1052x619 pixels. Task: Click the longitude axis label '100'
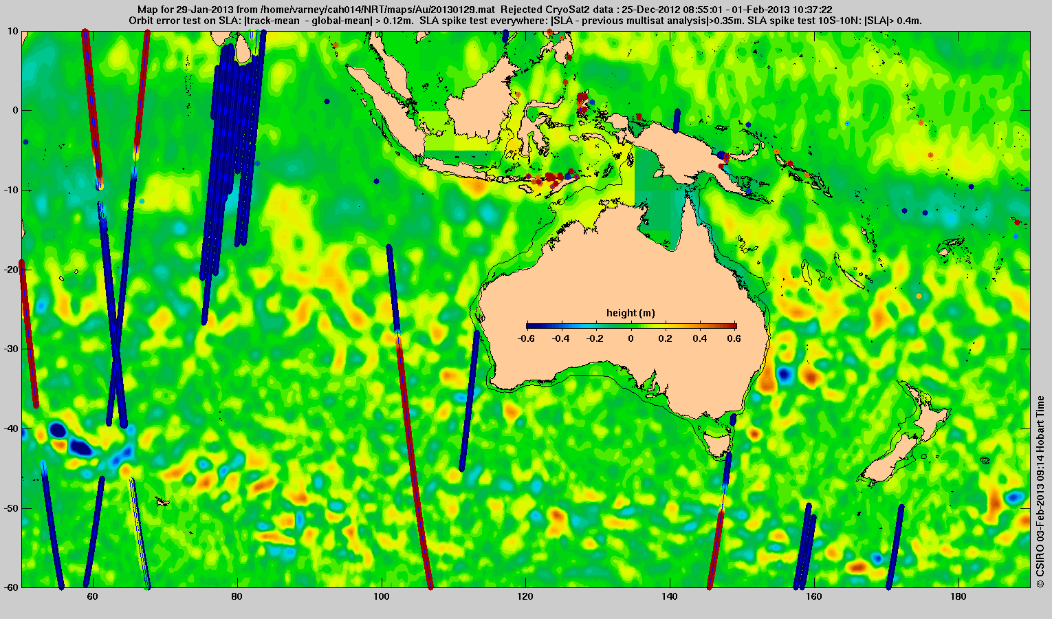(381, 597)
